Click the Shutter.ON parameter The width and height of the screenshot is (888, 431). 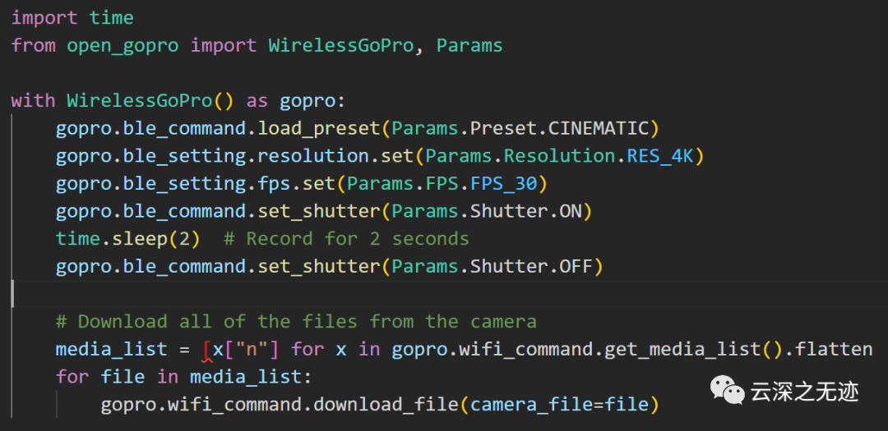(525, 211)
